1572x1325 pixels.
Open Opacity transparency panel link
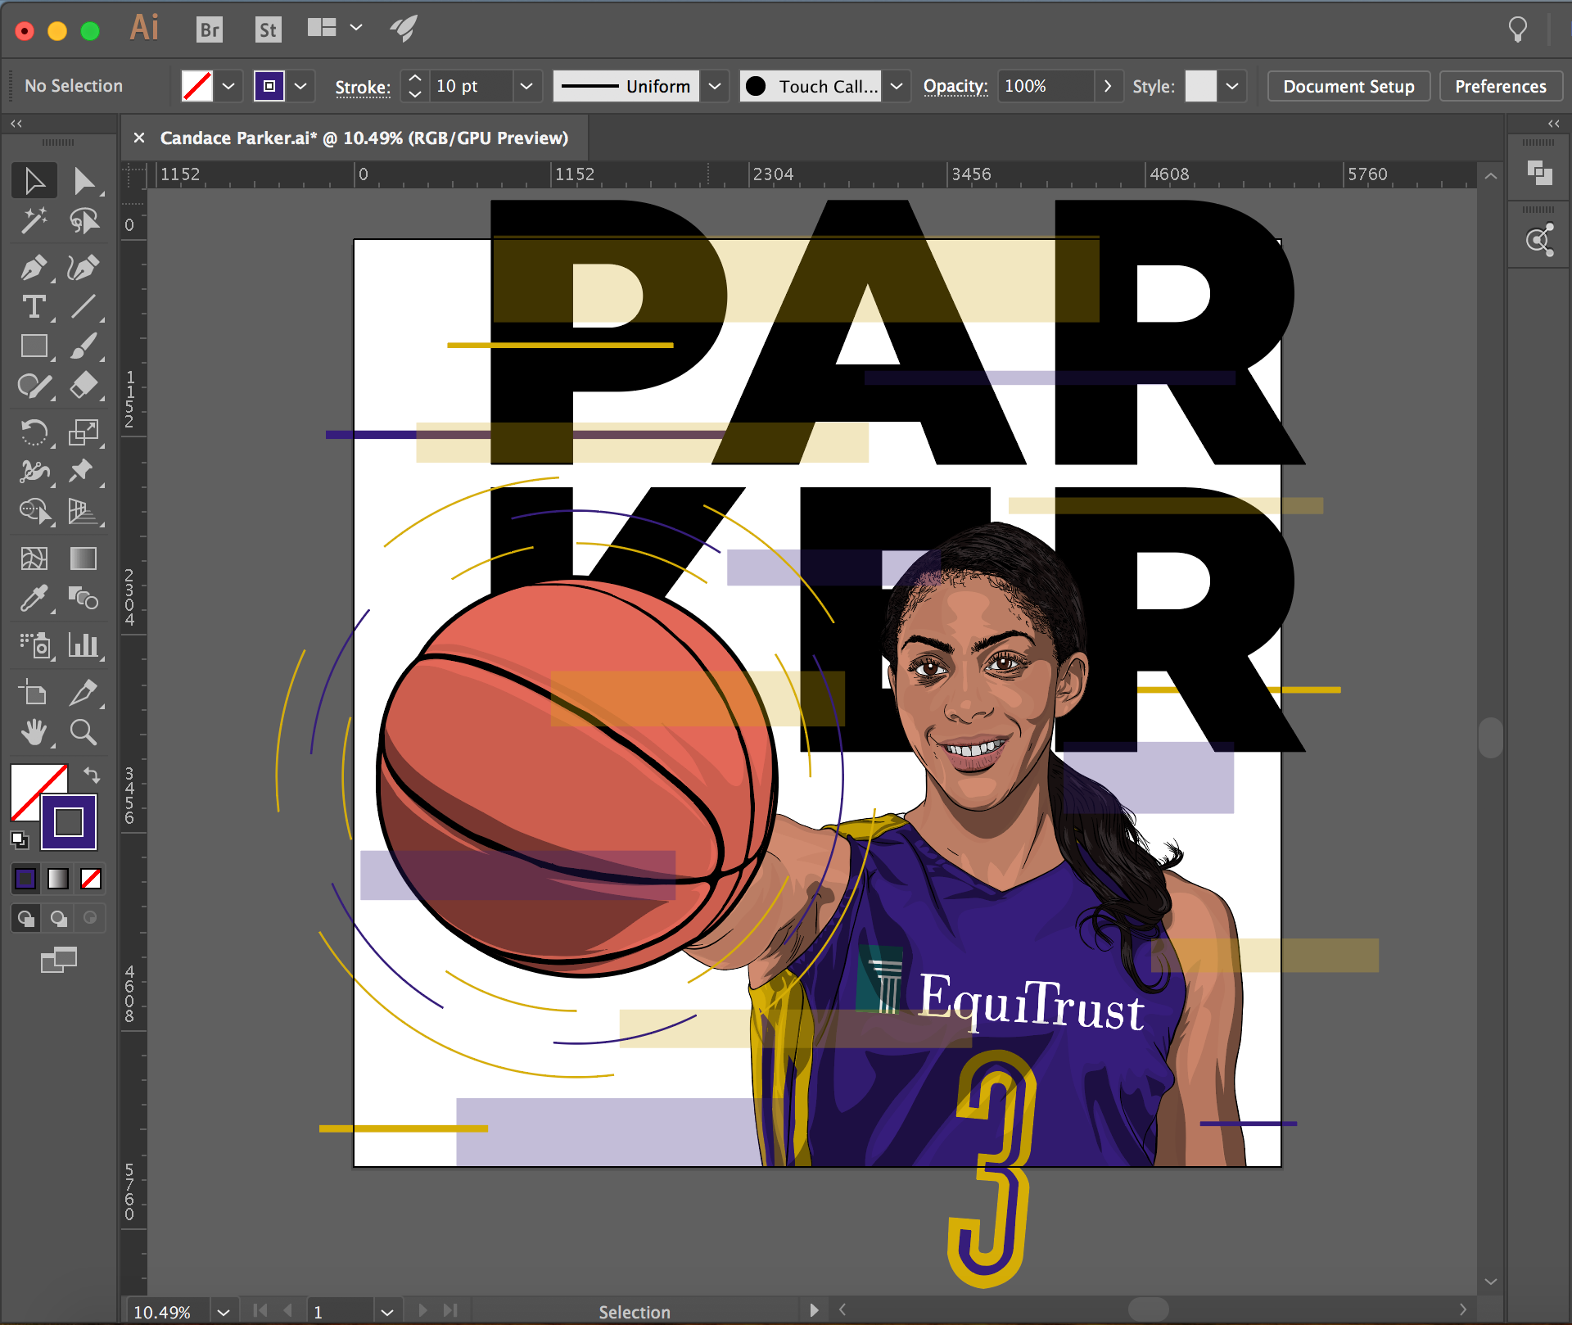tap(955, 86)
